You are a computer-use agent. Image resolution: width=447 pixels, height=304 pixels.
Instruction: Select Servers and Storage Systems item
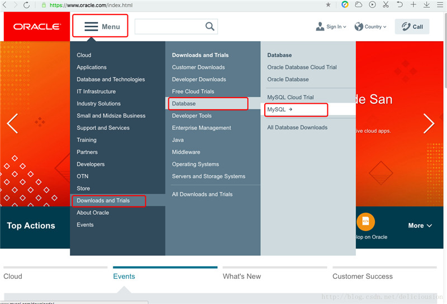click(x=208, y=176)
